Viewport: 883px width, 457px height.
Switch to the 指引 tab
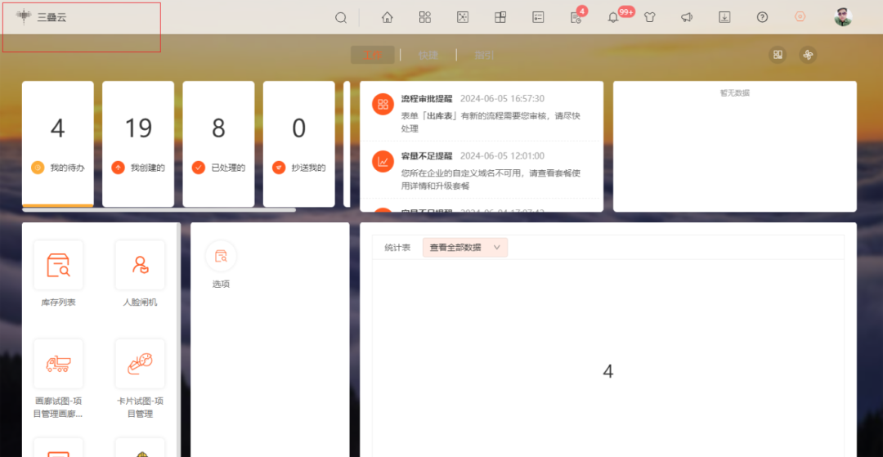(484, 55)
